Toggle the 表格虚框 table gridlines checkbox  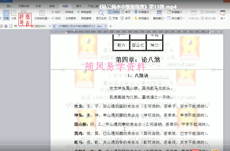[x=78, y=12]
